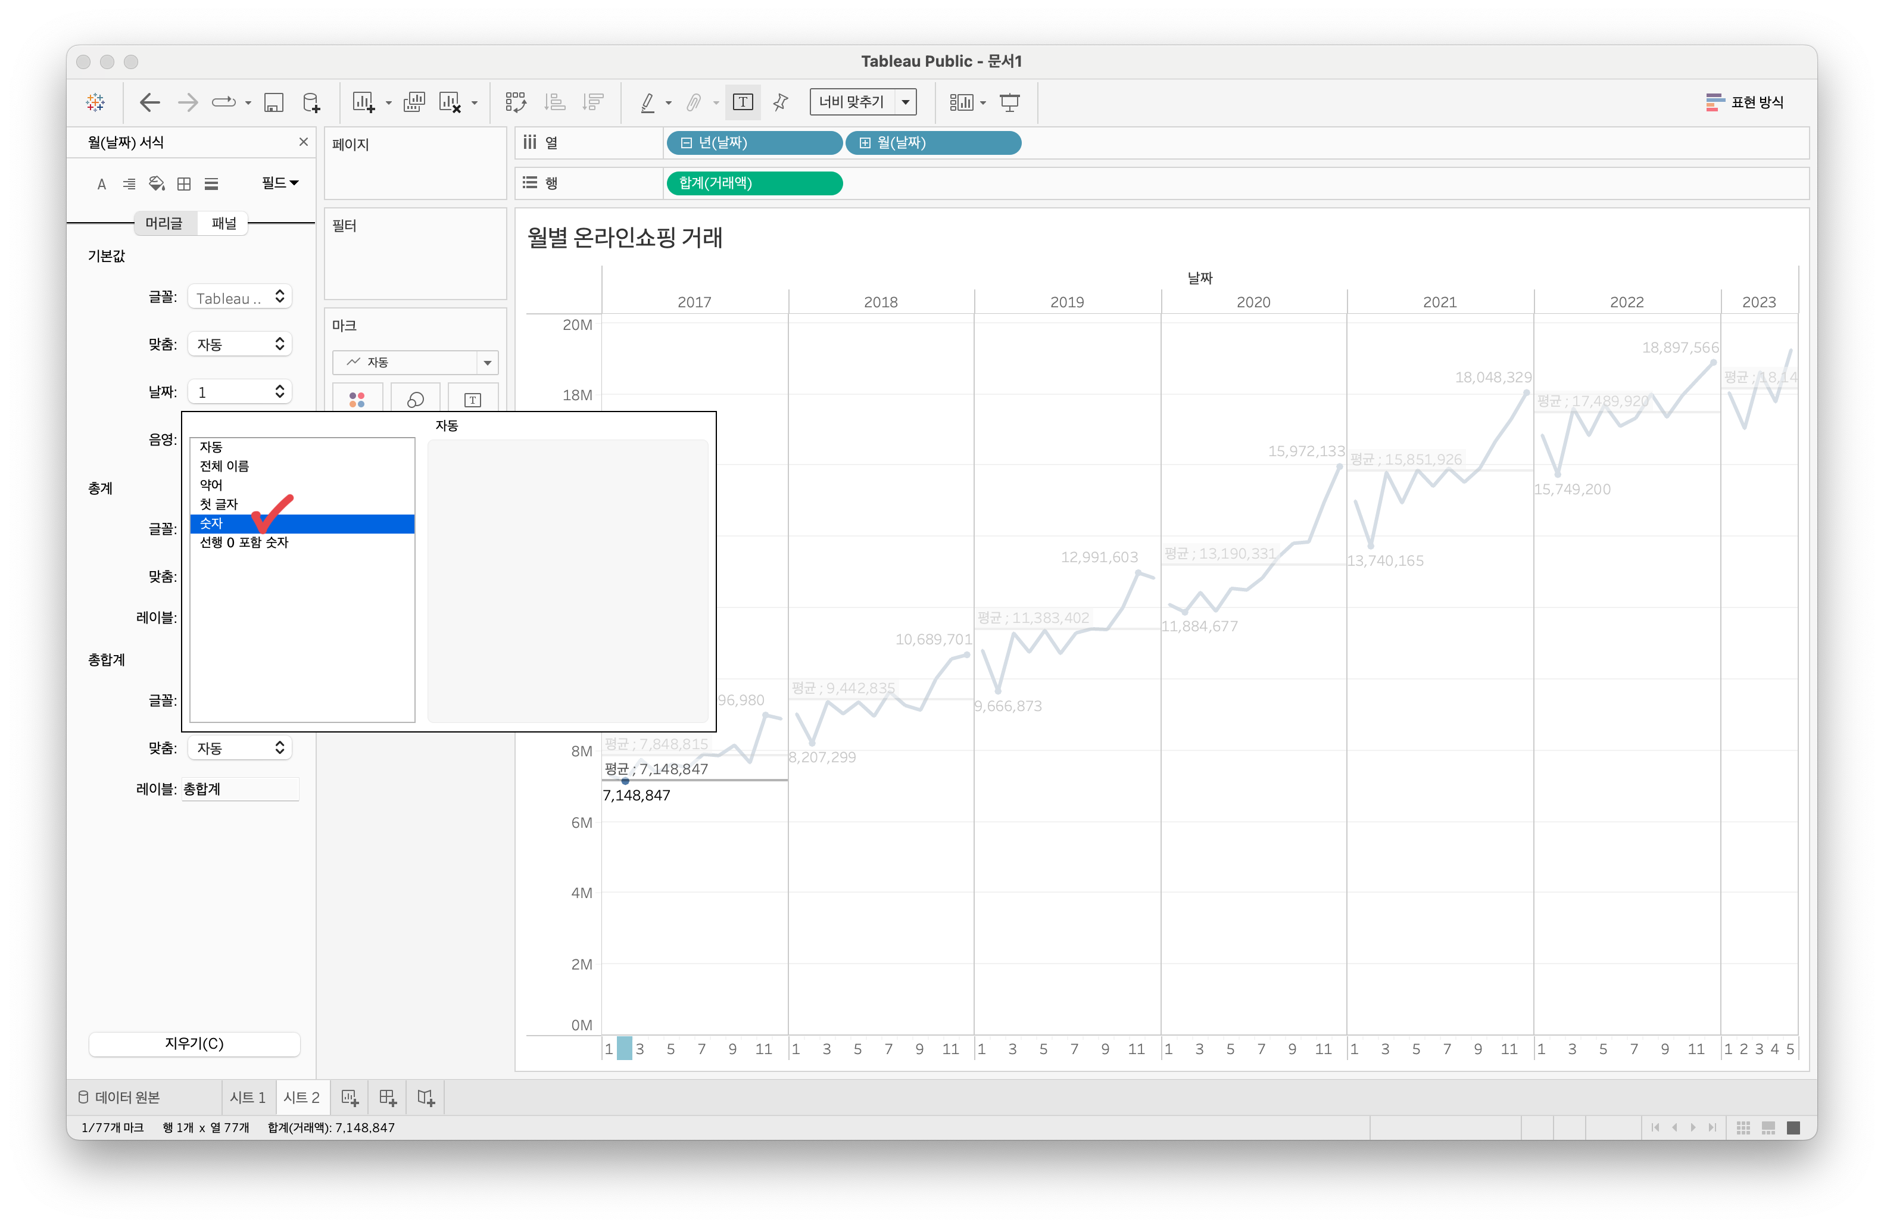Image resolution: width=1884 pixels, height=1228 pixels.
Task: Open presentation mode icon
Action: pos(1009,102)
